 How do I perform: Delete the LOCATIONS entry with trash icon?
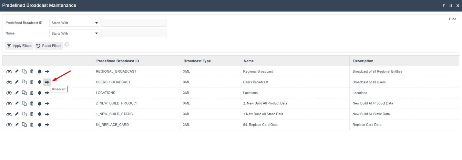tap(32, 93)
